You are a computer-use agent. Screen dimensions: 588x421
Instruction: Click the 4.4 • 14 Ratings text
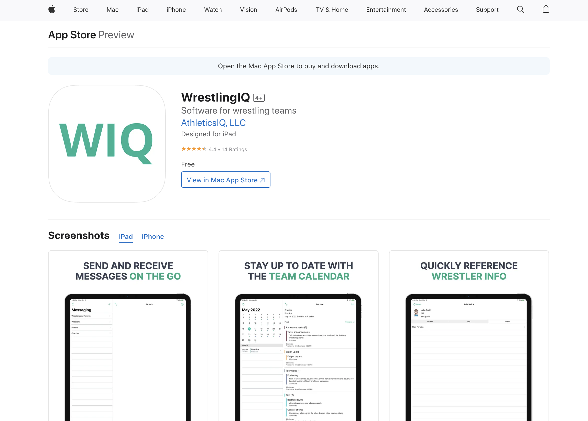pyautogui.click(x=228, y=149)
